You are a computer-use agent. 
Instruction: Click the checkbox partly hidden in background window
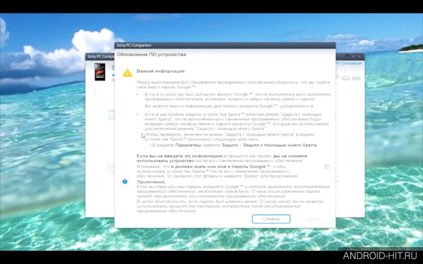(x=111, y=115)
